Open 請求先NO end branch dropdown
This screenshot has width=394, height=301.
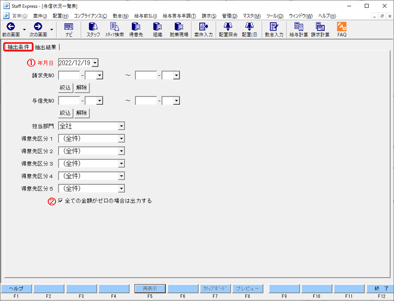pyautogui.click(x=176, y=75)
